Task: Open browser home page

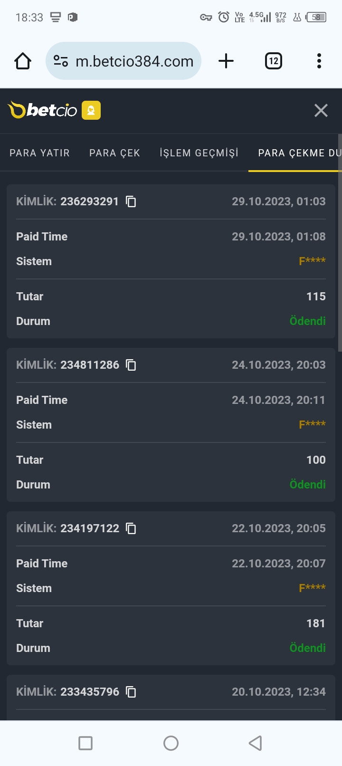Action: coord(23,61)
